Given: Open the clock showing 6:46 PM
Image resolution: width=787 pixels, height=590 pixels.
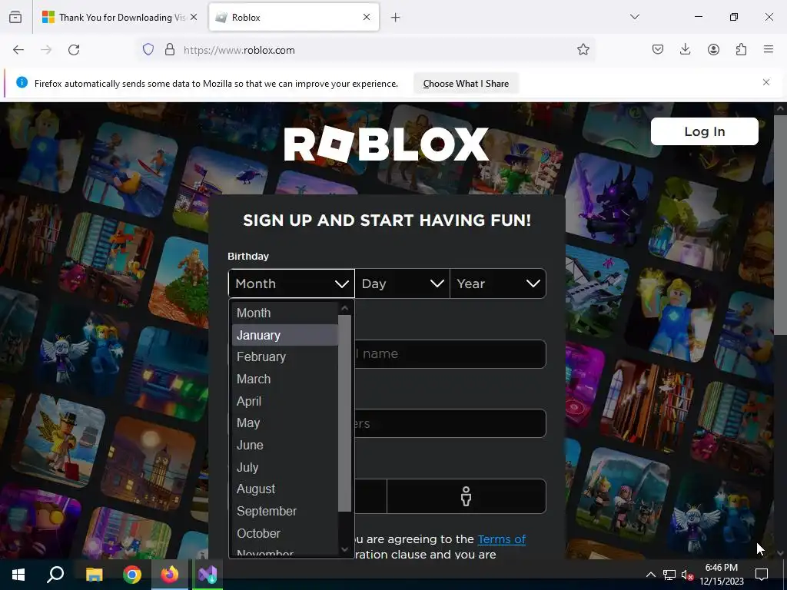Looking at the screenshot, I should pyautogui.click(x=722, y=575).
